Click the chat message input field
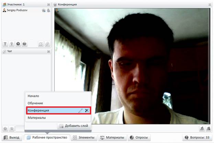 point(20,129)
